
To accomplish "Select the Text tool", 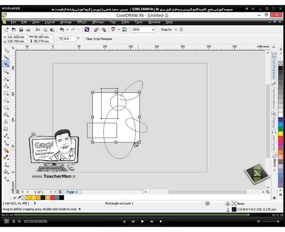I will (x=6, y=121).
